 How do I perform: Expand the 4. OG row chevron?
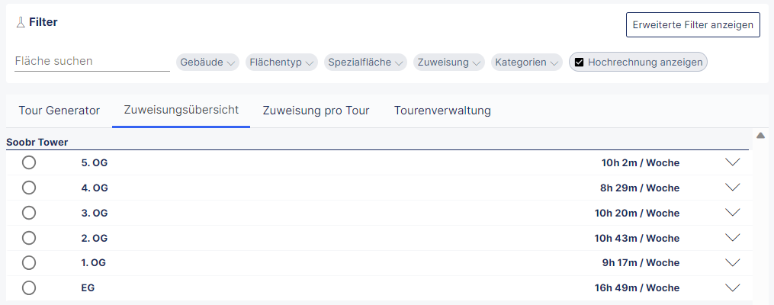pyautogui.click(x=733, y=188)
